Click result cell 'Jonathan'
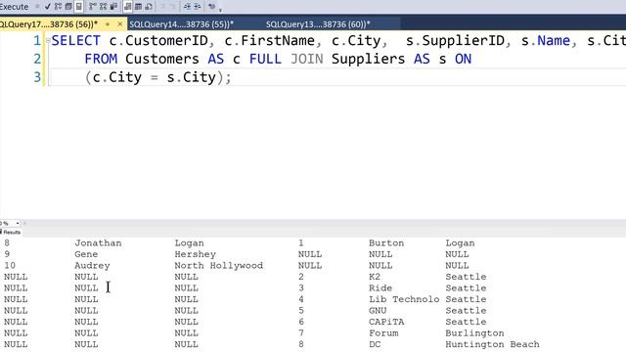 coord(98,243)
